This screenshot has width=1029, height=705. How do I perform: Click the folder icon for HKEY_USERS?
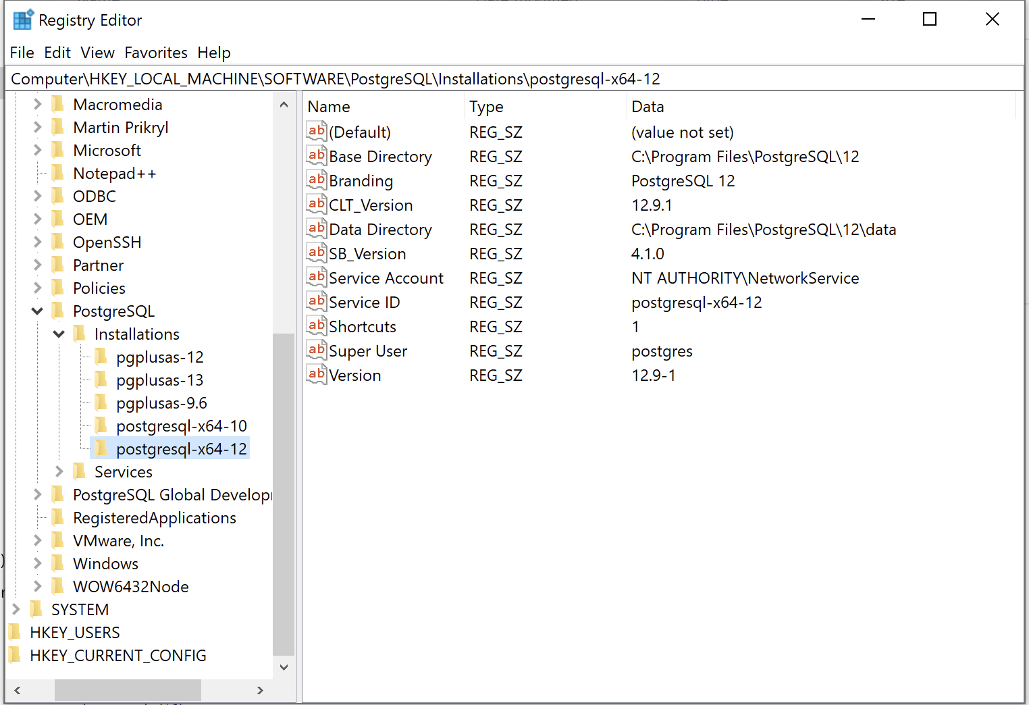pyautogui.click(x=15, y=633)
